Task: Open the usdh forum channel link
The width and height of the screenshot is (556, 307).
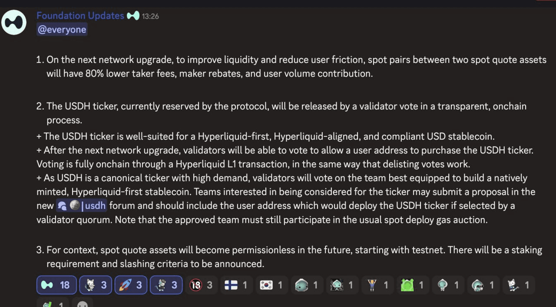Action: (x=82, y=205)
